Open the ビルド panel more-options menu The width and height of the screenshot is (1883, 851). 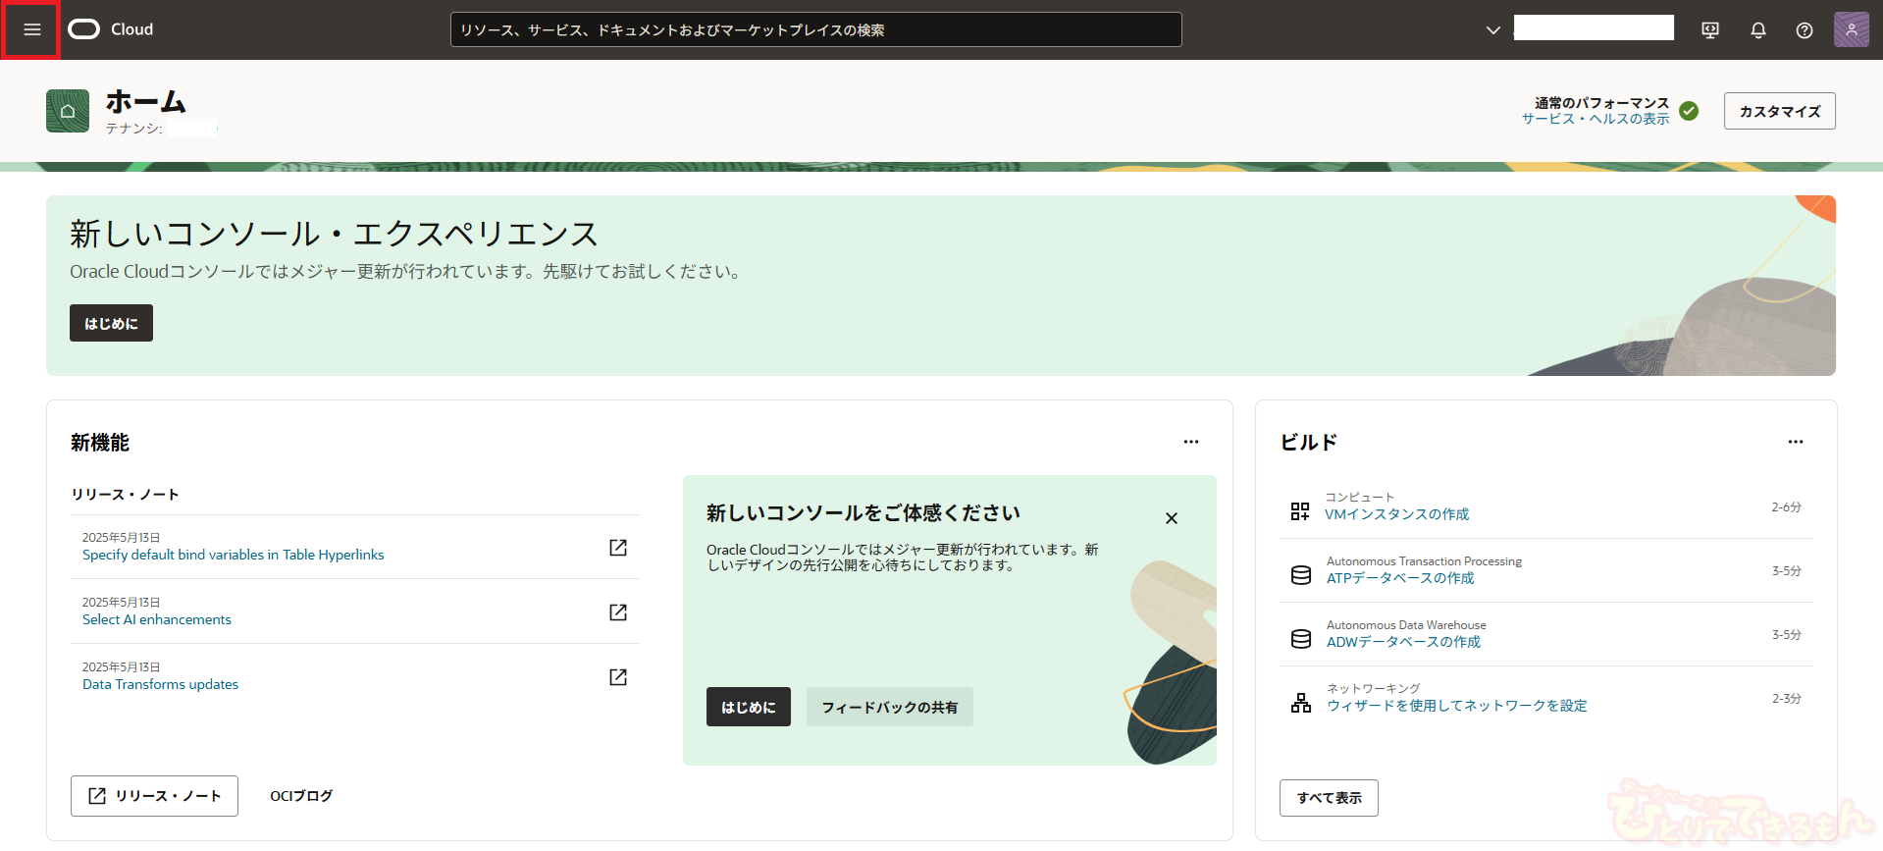(1796, 442)
